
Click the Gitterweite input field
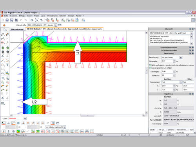[167, 61]
